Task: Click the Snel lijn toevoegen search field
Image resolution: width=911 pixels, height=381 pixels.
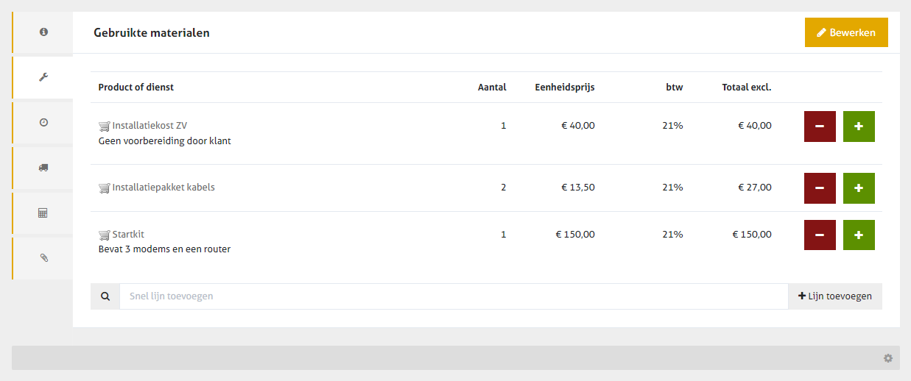Action: click(x=453, y=296)
